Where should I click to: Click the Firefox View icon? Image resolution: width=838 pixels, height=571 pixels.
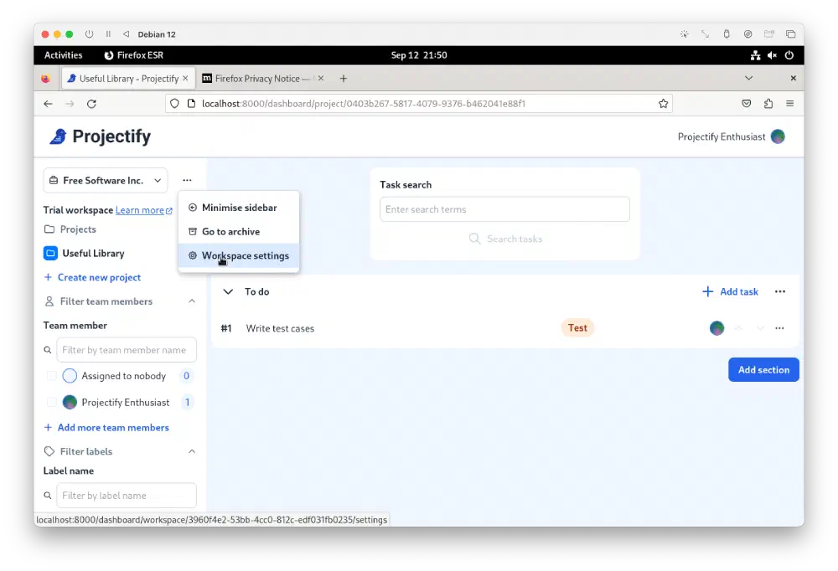46,79
